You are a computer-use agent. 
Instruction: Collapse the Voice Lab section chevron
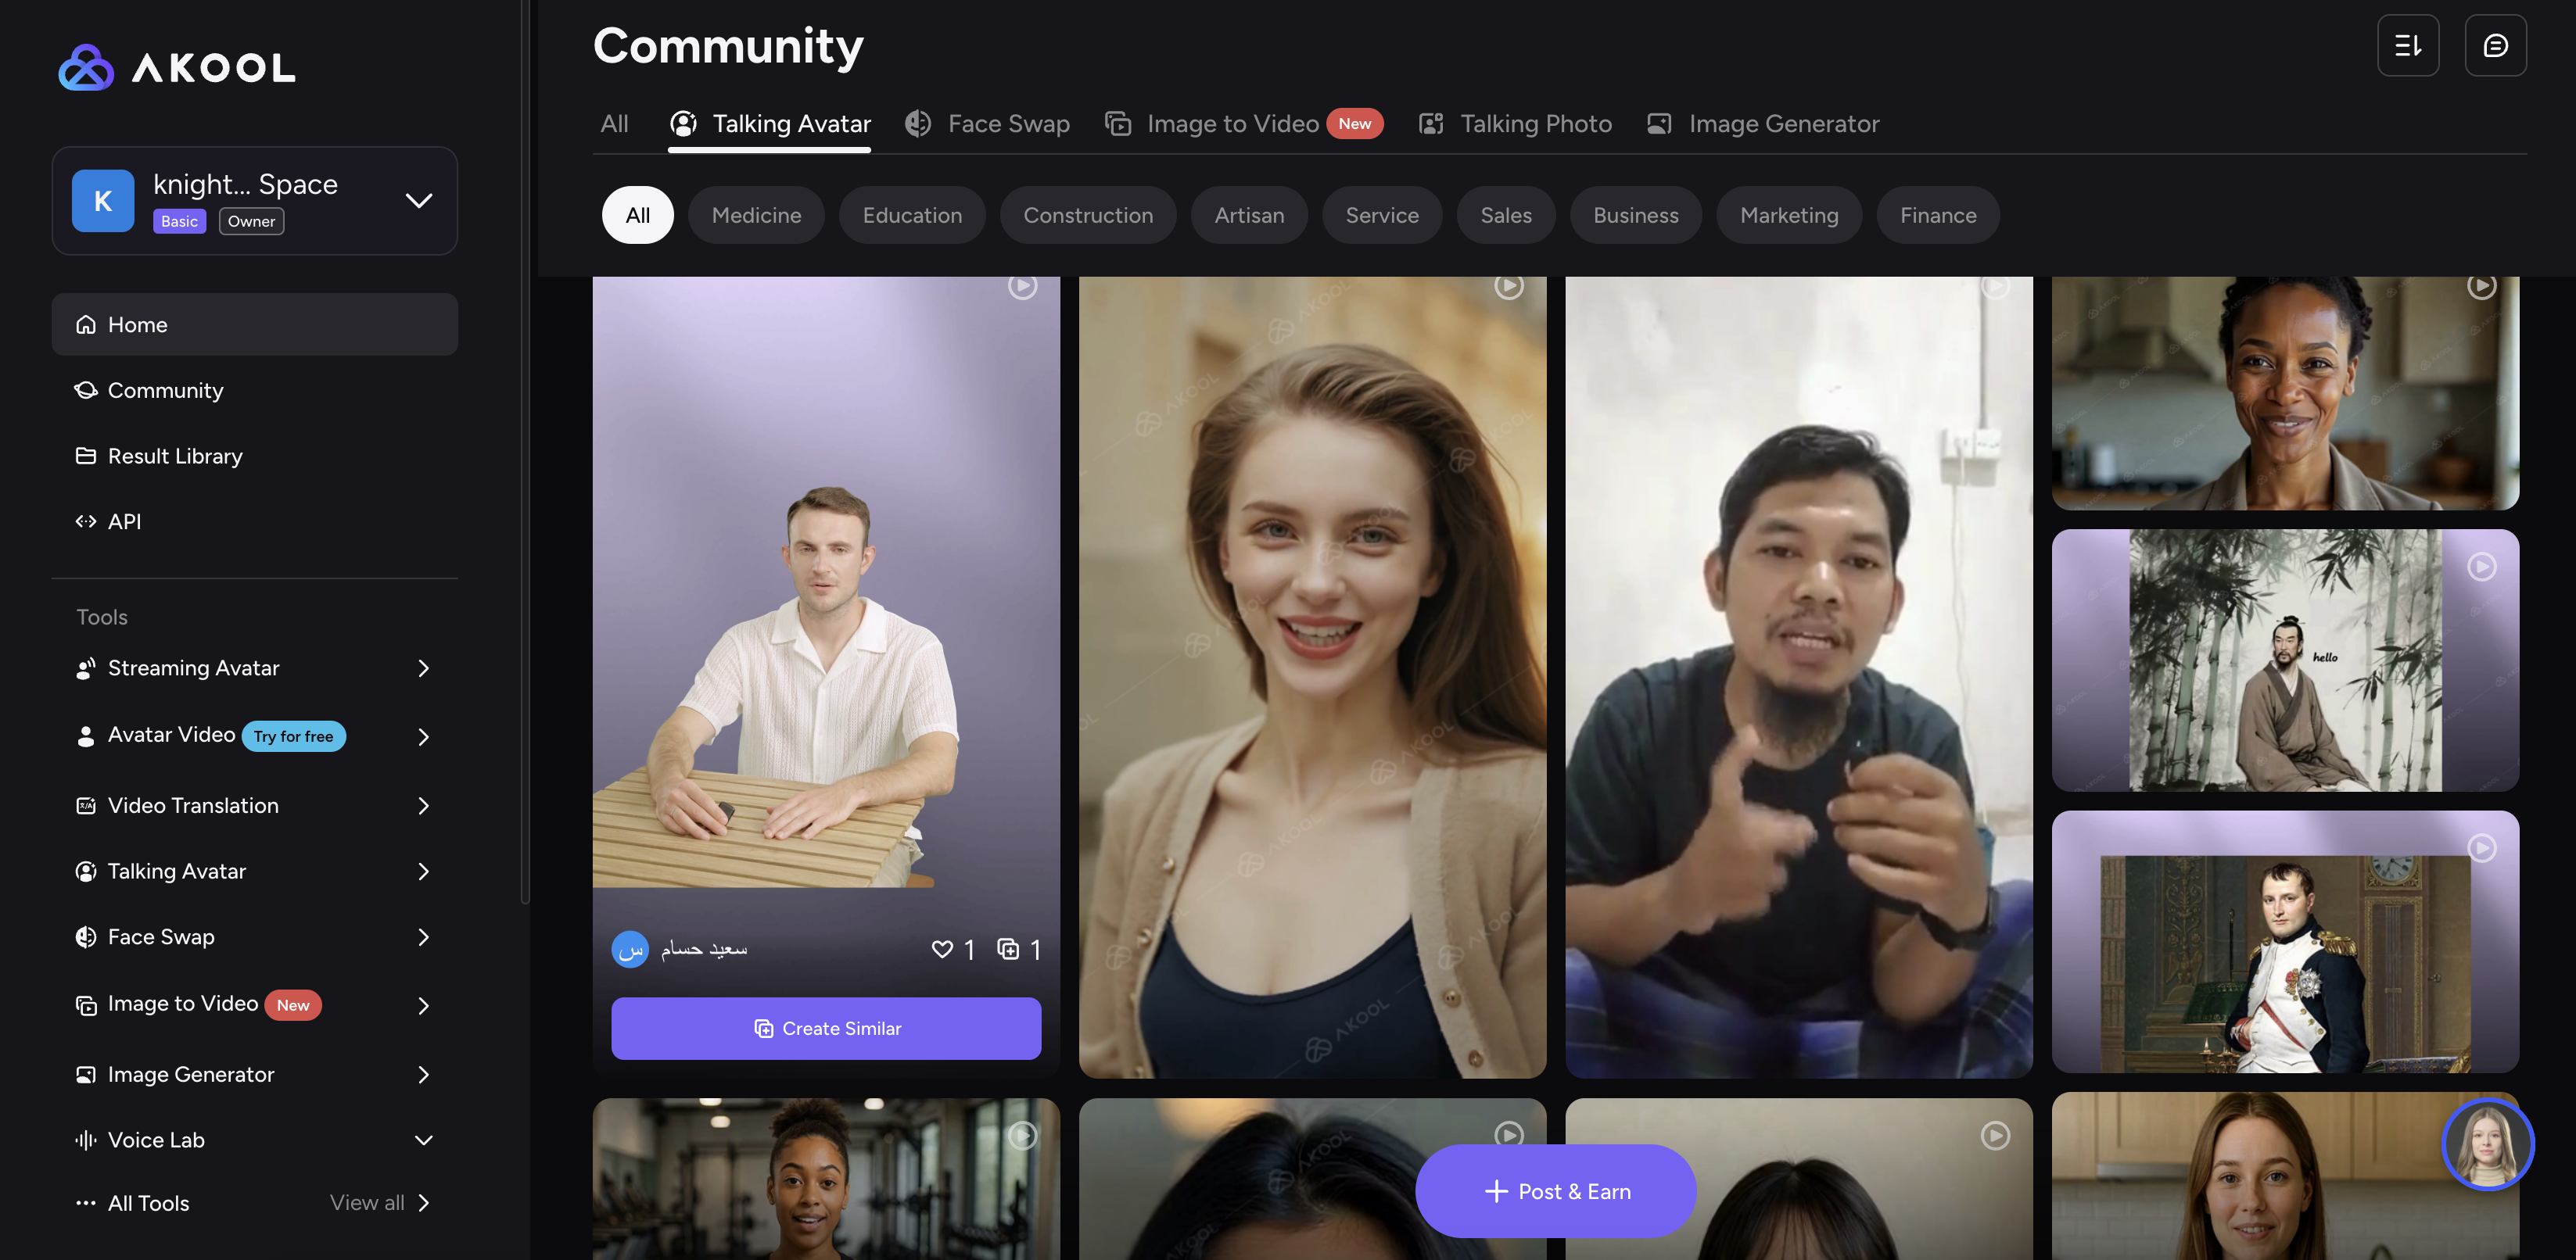pos(423,1140)
